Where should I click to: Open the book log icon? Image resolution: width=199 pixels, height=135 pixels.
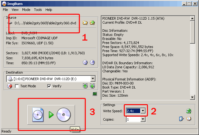click(x=189, y=119)
